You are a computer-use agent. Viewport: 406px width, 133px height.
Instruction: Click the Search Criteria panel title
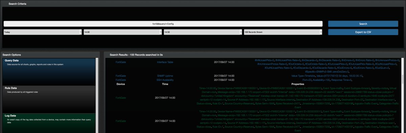click(18, 4)
